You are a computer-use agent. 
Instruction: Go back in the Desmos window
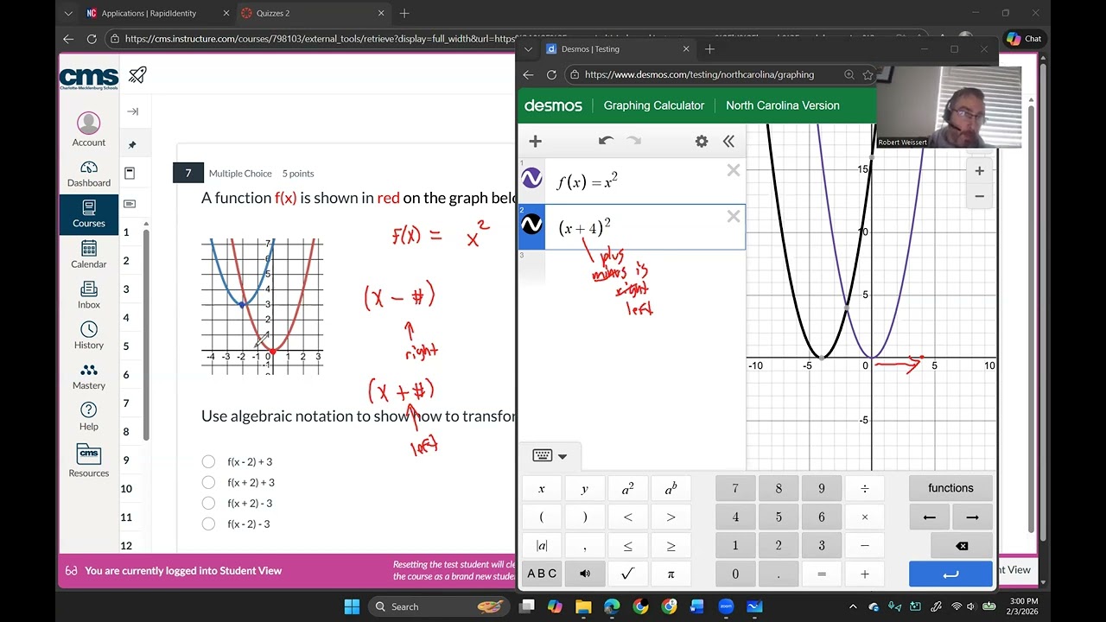[x=528, y=74]
